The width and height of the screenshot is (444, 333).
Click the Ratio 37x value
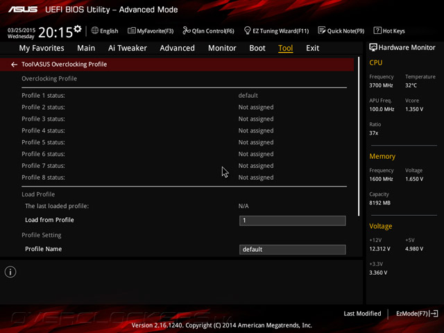(x=373, y=133)
